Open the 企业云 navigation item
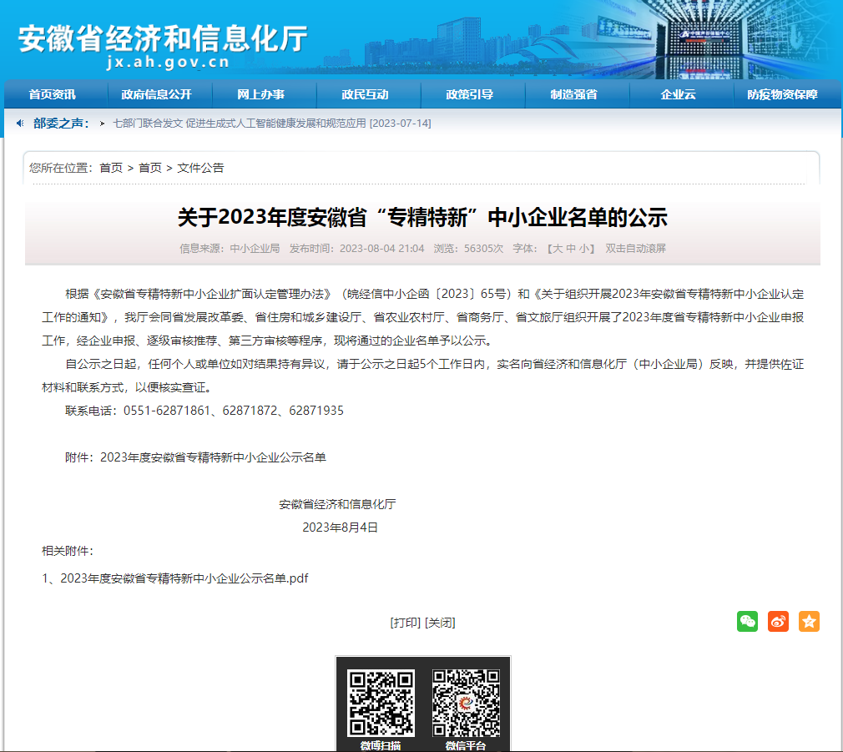The image size is (843, 752). pyautogui.click(x=678, y=94)
